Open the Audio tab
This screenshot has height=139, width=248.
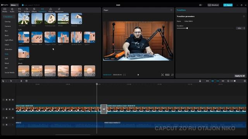click(x=12, y=10)
